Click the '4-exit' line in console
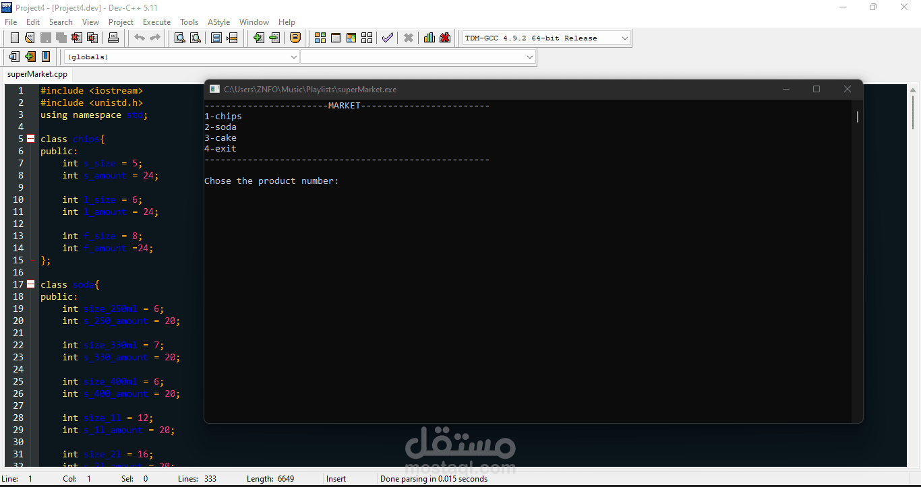Screen dimensions: 921x487 220,149
